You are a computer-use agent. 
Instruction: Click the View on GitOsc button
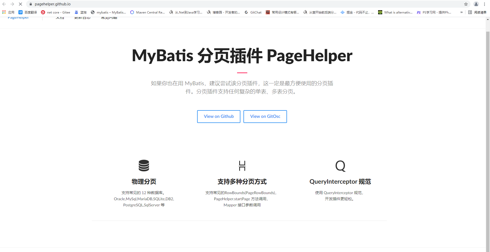tap(265, 117)
